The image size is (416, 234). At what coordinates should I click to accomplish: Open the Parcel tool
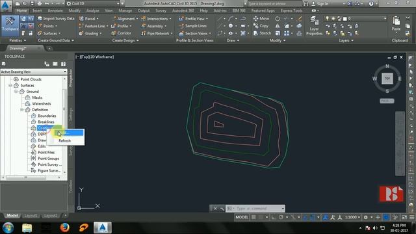point(89,19)
